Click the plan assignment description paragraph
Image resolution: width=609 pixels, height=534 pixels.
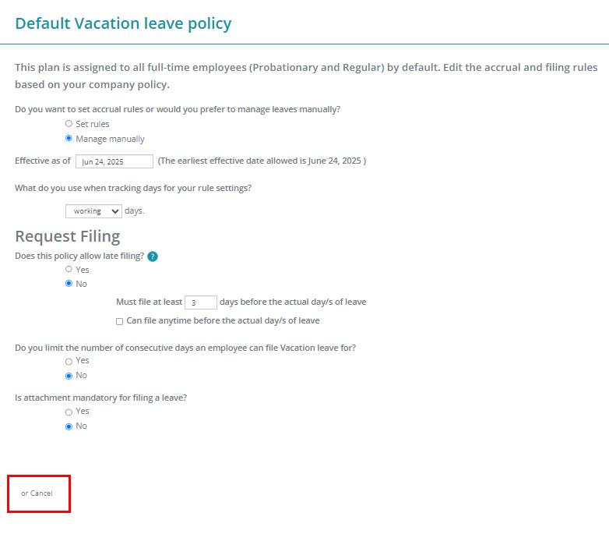click(x=306, y=76)
